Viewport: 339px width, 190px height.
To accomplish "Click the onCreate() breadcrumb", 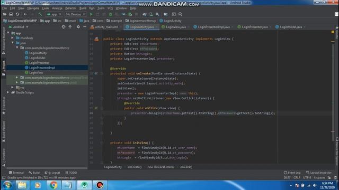I will [x=135, y=167].
